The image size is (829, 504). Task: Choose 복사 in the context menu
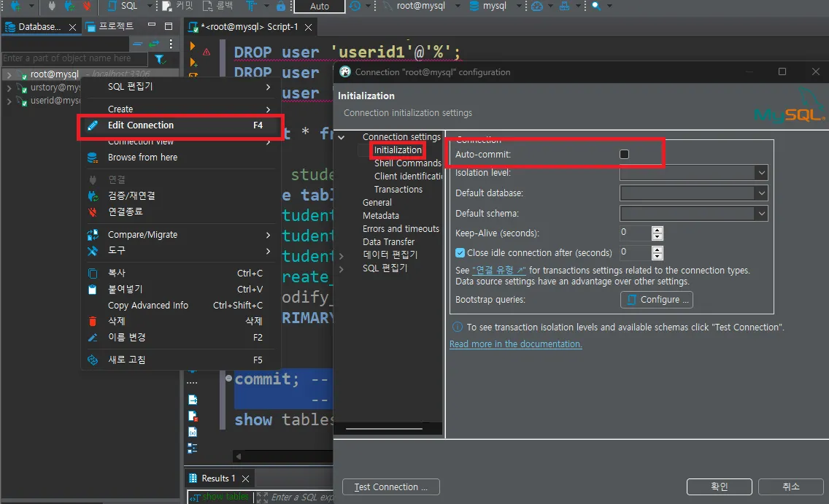pyautogui.click(x=181, y=273)
